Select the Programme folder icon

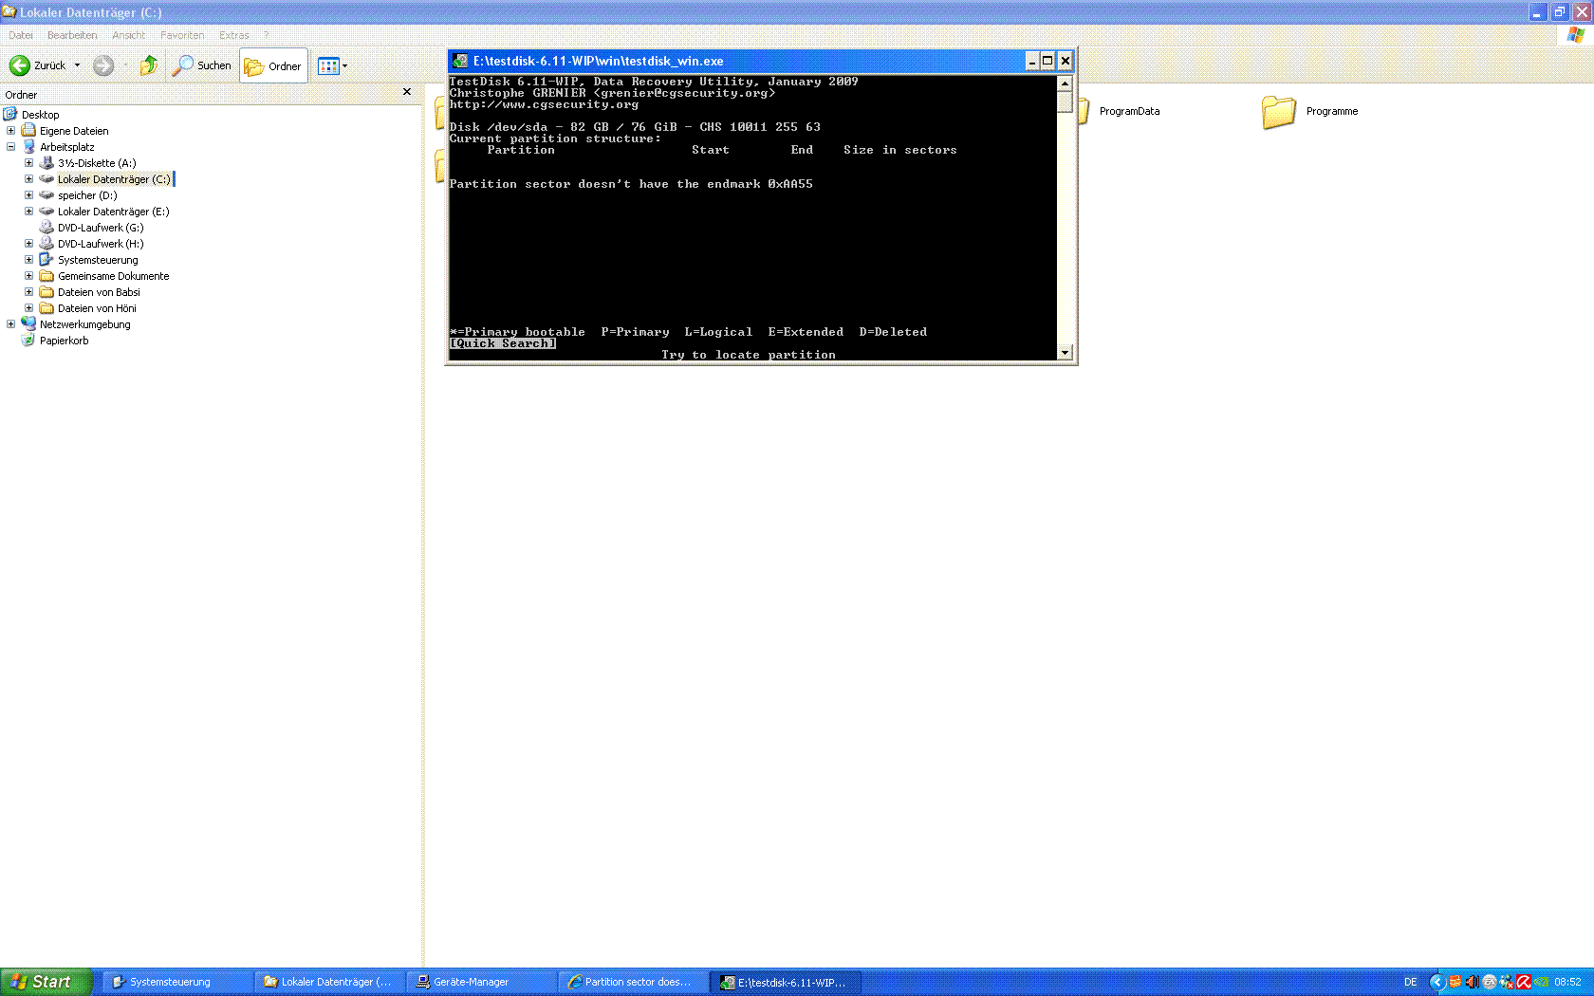coord(1278,112)
